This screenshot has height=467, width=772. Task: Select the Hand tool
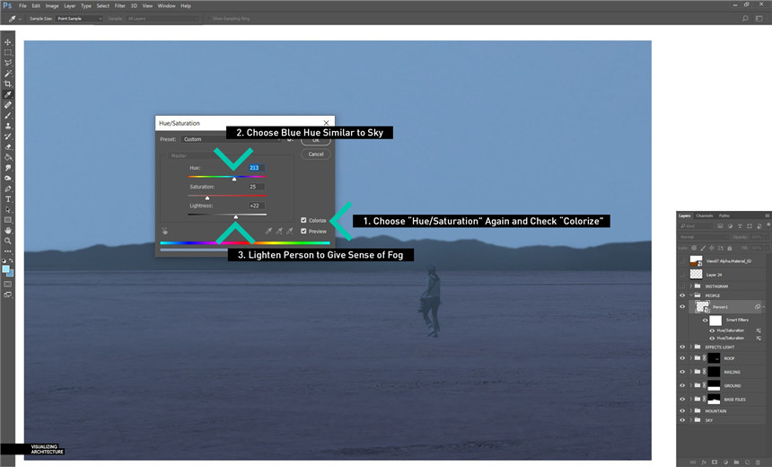click(8, 230)
